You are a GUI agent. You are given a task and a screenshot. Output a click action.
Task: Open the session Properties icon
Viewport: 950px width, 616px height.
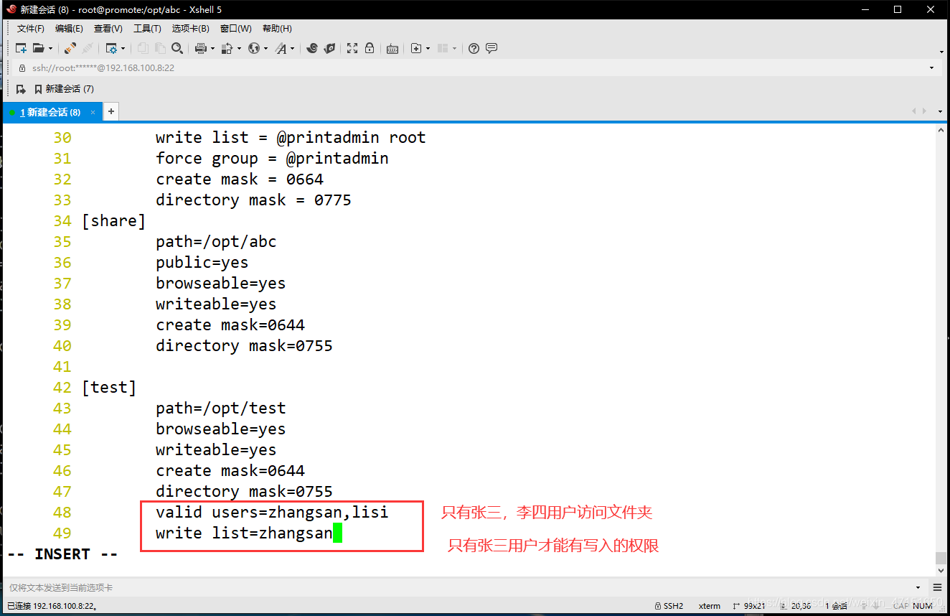111,48
